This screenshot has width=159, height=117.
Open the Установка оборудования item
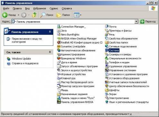(122, 78)
